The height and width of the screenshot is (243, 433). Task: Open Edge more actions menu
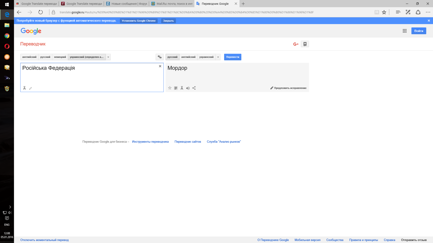pyautogui.click(x=428, y=12)
